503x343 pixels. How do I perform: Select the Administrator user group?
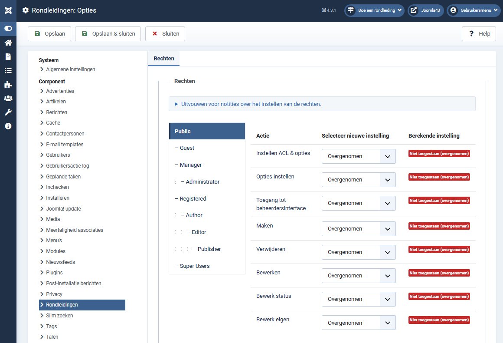(x=203, y=182)
